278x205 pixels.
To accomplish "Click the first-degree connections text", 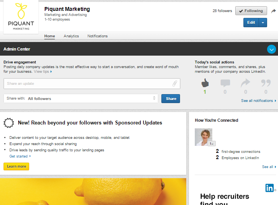I will [241, 152].
